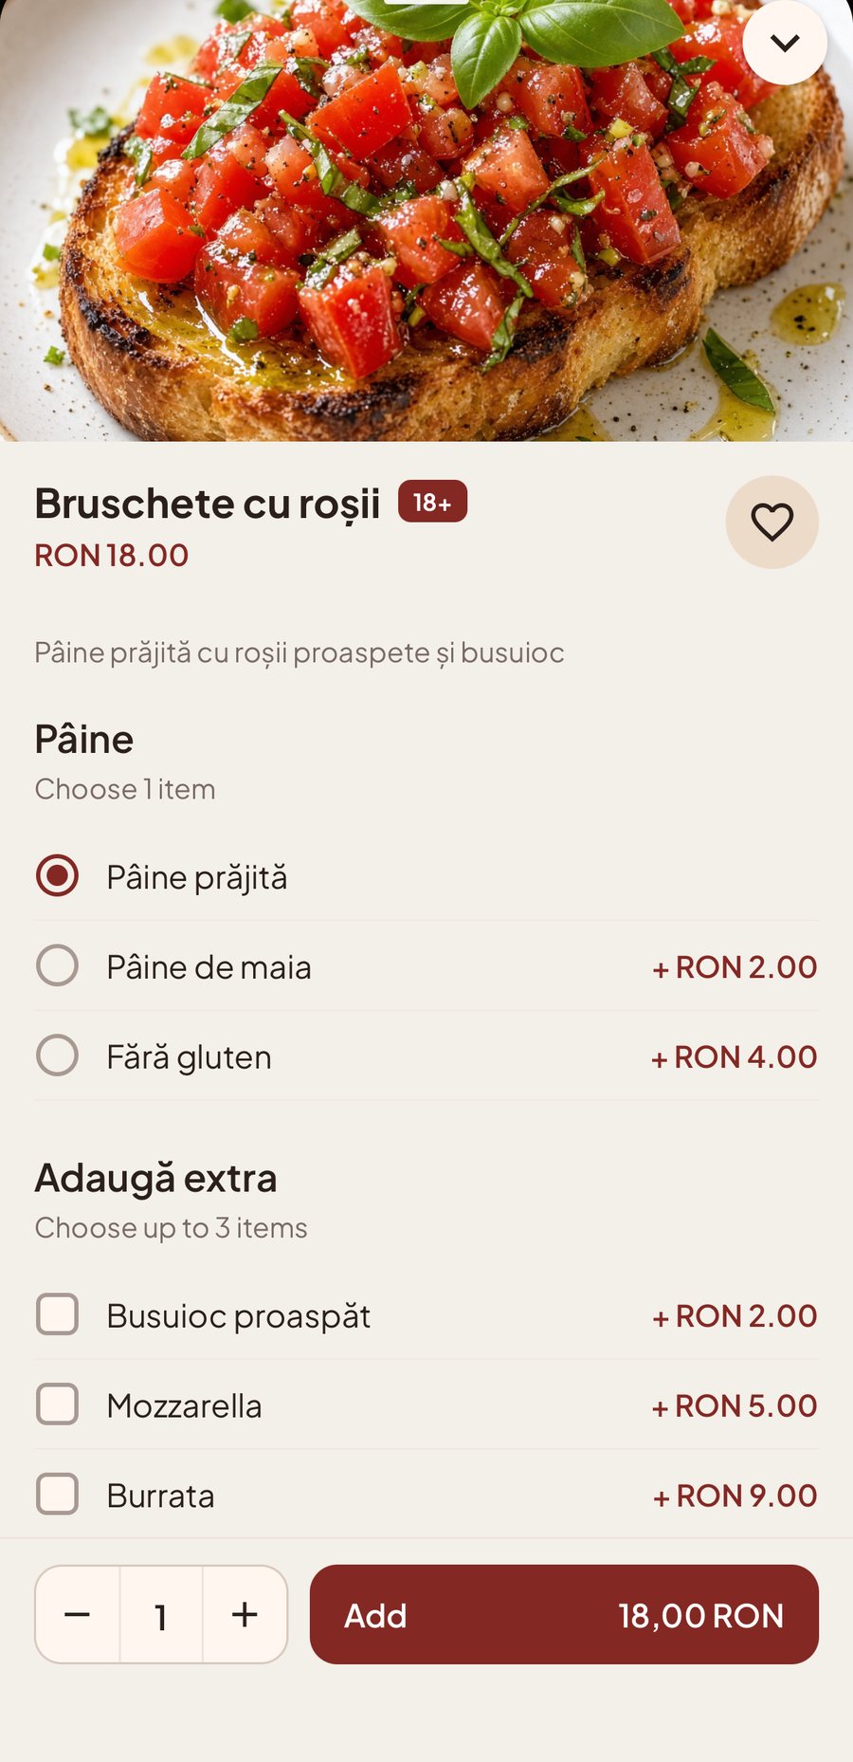Select the Pâine prăjită radio button
The image size is (853, 1762).
click(x=57, y=875)
